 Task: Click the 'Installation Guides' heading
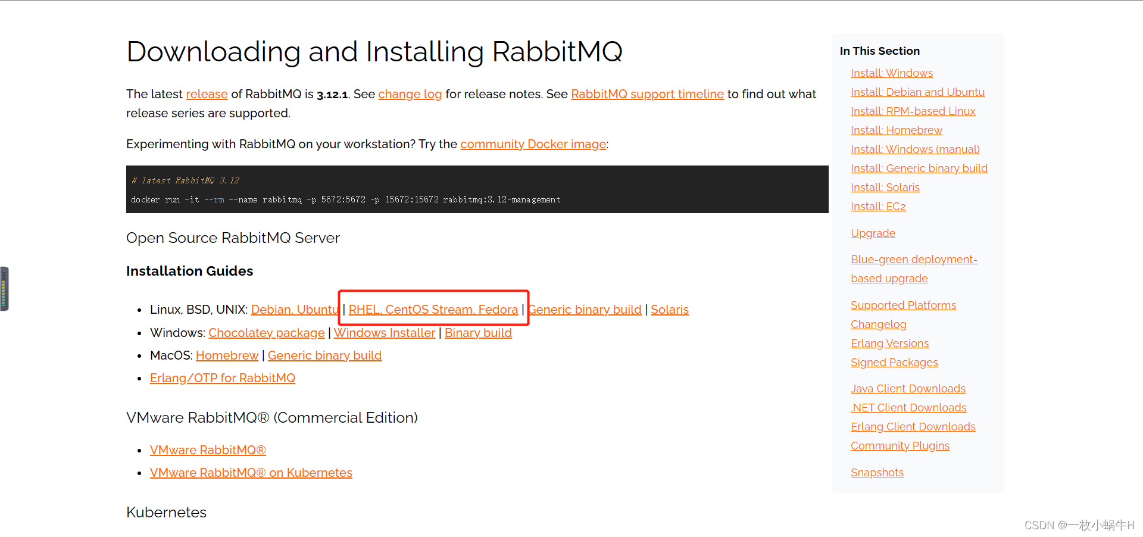click(189, 271)
